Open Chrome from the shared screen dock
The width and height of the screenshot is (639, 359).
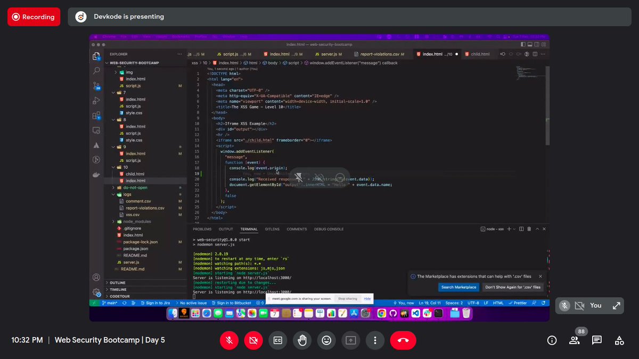(382, 314)
